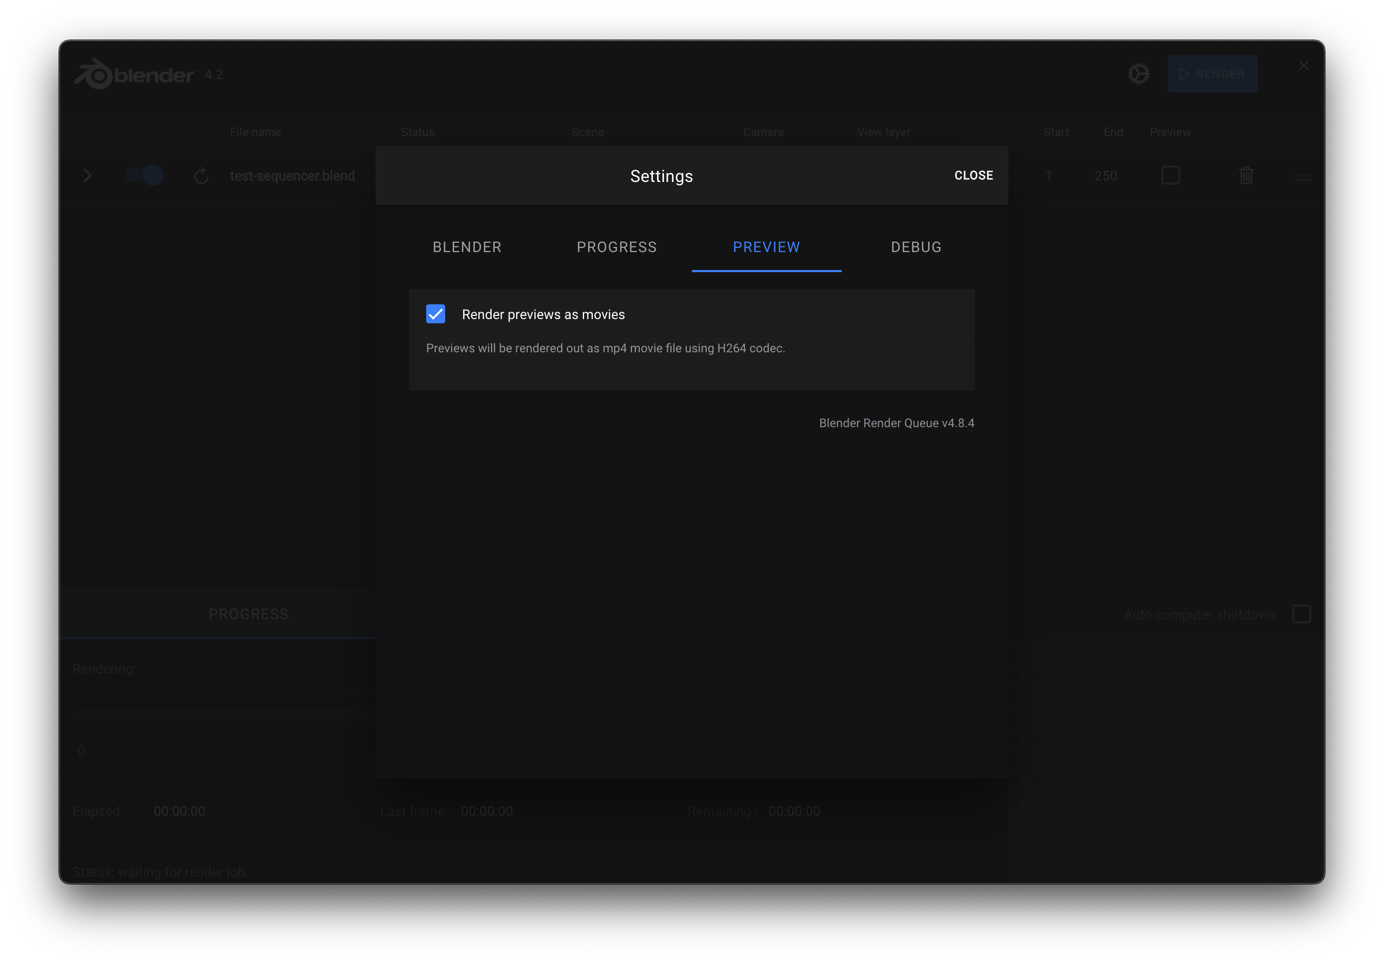Click the Start frame value 1
Image resolution: width=1384 pixels, height=962 pixels.
click(1048, 176)
